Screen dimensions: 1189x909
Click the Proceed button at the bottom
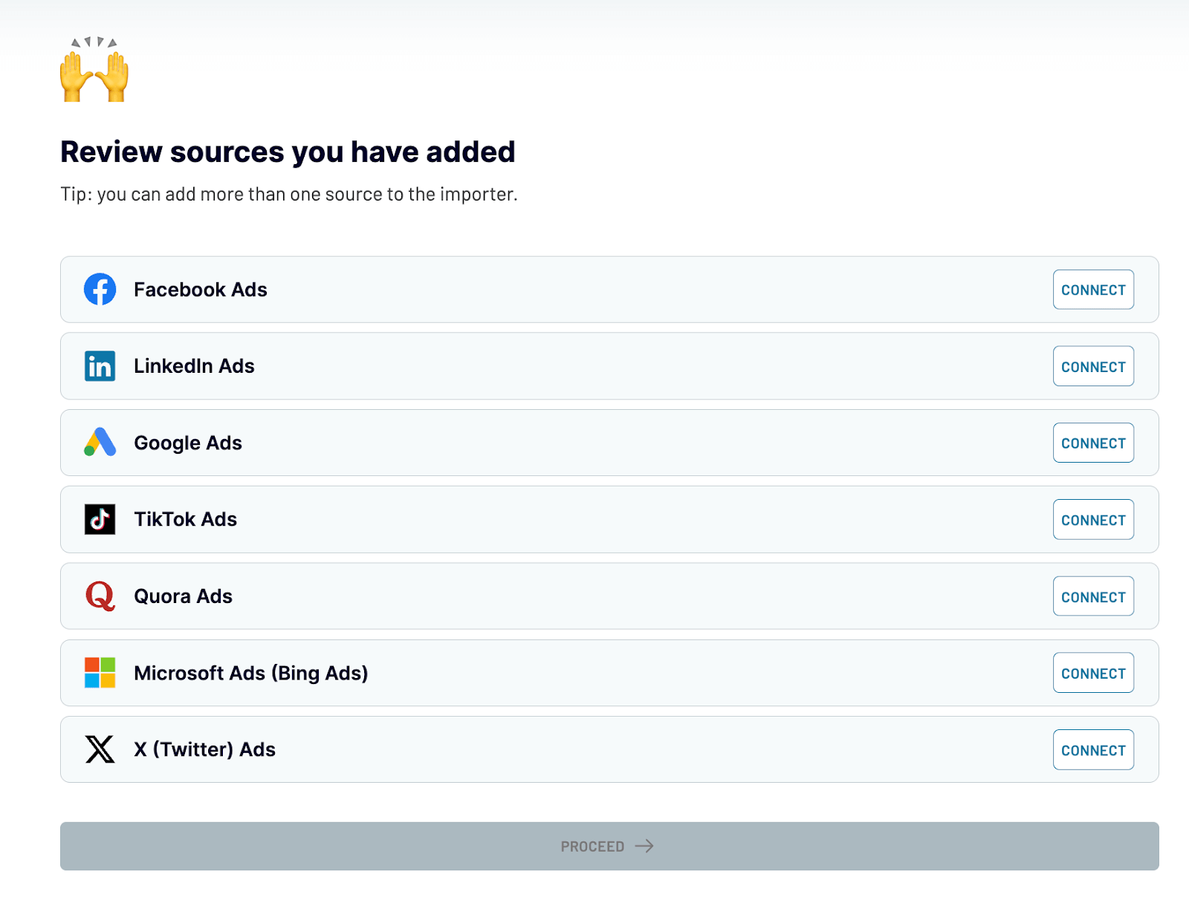click(608, 846)
